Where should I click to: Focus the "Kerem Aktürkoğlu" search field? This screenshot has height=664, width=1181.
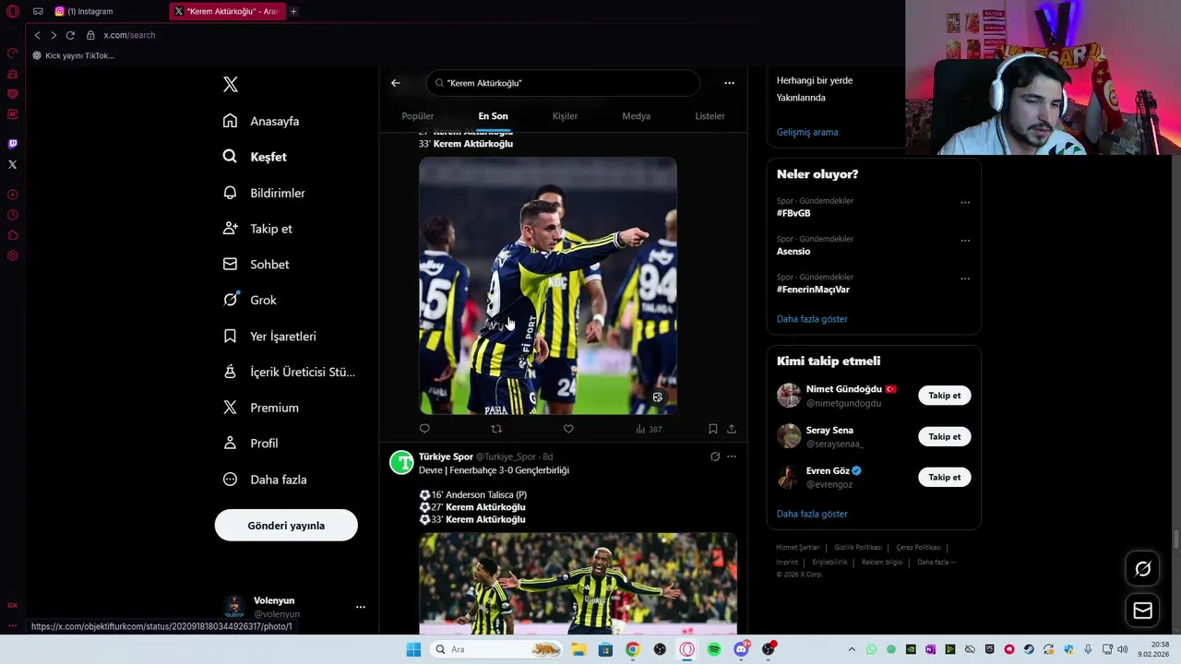563,83
